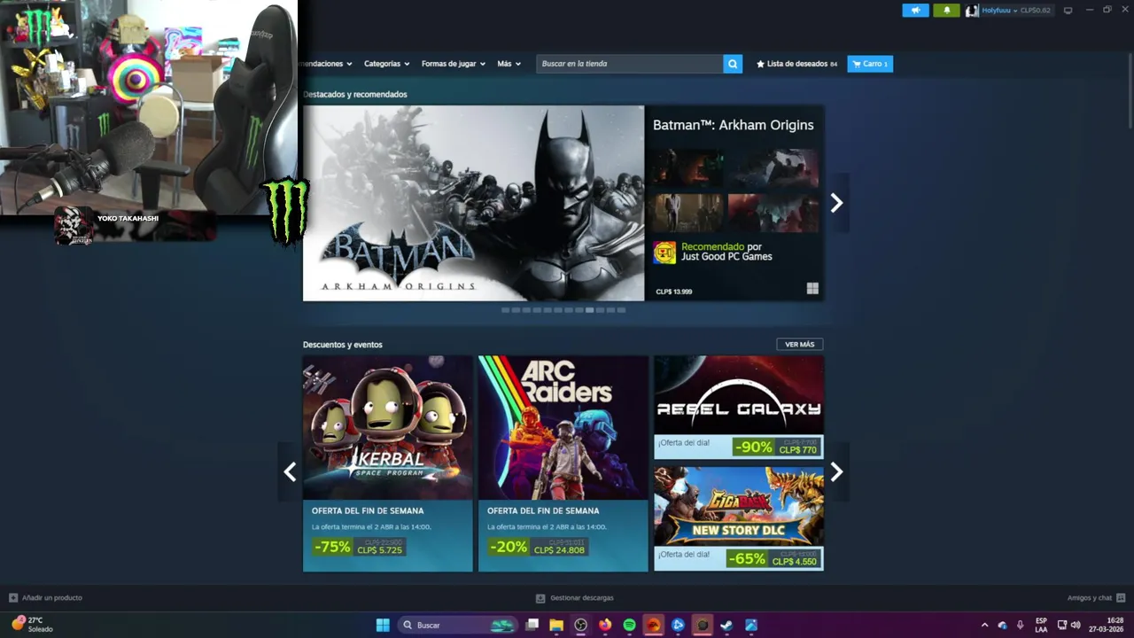This screenshot has height=638, width=1134.
Task: Click the highlighted active carousel dot
Action: tap(590, 310)
